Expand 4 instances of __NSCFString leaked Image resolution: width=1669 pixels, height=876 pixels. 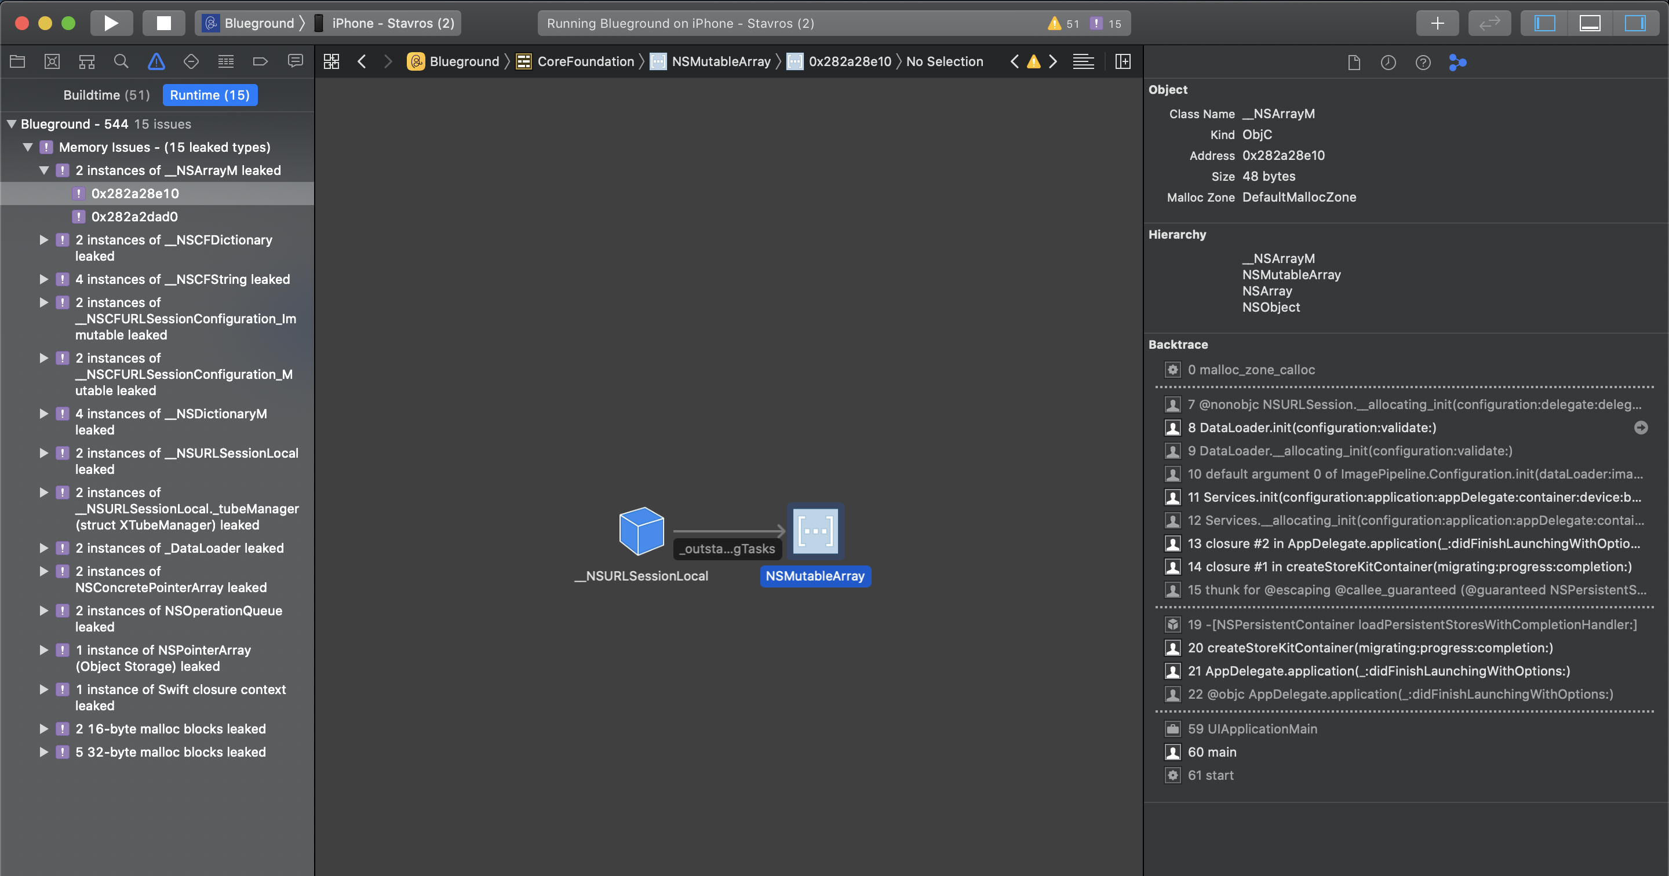tap(43, 279)
